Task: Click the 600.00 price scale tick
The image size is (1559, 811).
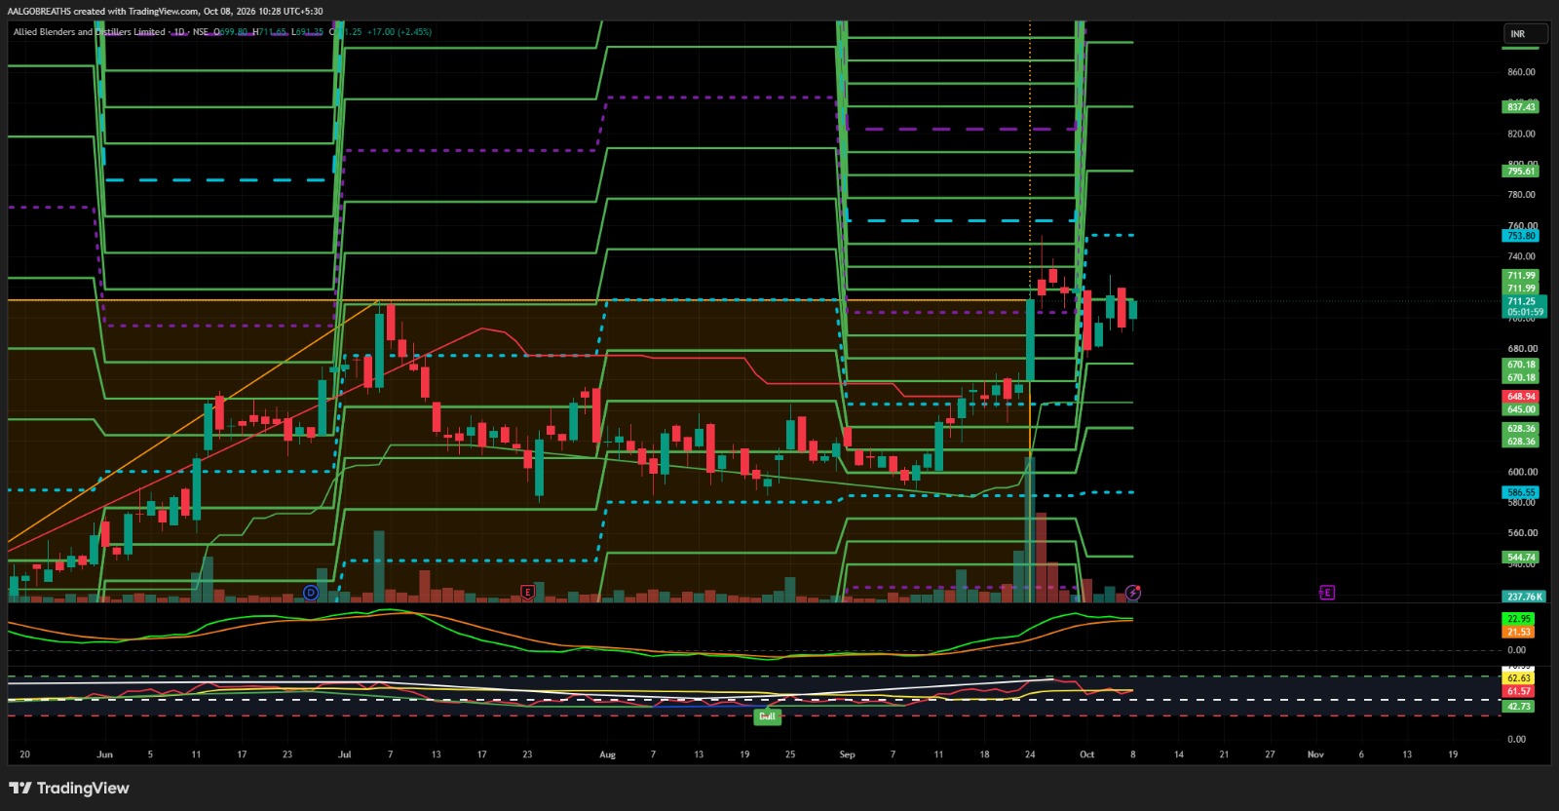Action: coord(1521,472)
